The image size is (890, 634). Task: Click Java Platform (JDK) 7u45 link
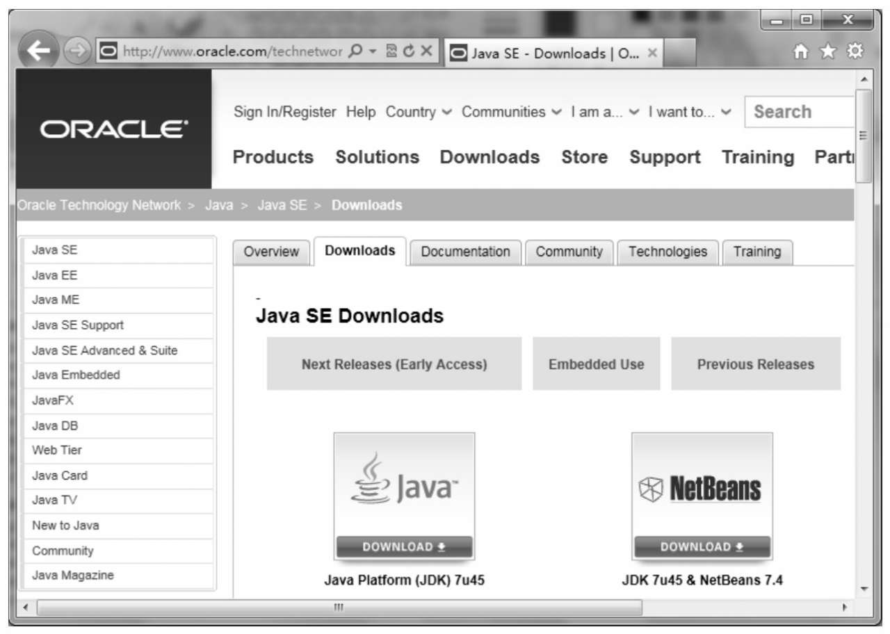[x=404, y=580]
